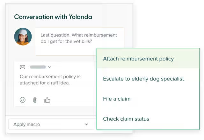Click 'attached for a ruff idea' reply line
The image size is (204, 140).
coord(45,83)
